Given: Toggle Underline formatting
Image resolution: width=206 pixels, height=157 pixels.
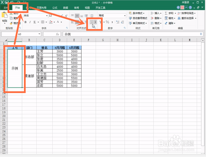Looking at the screenshot, I should (x=35, y=22).
